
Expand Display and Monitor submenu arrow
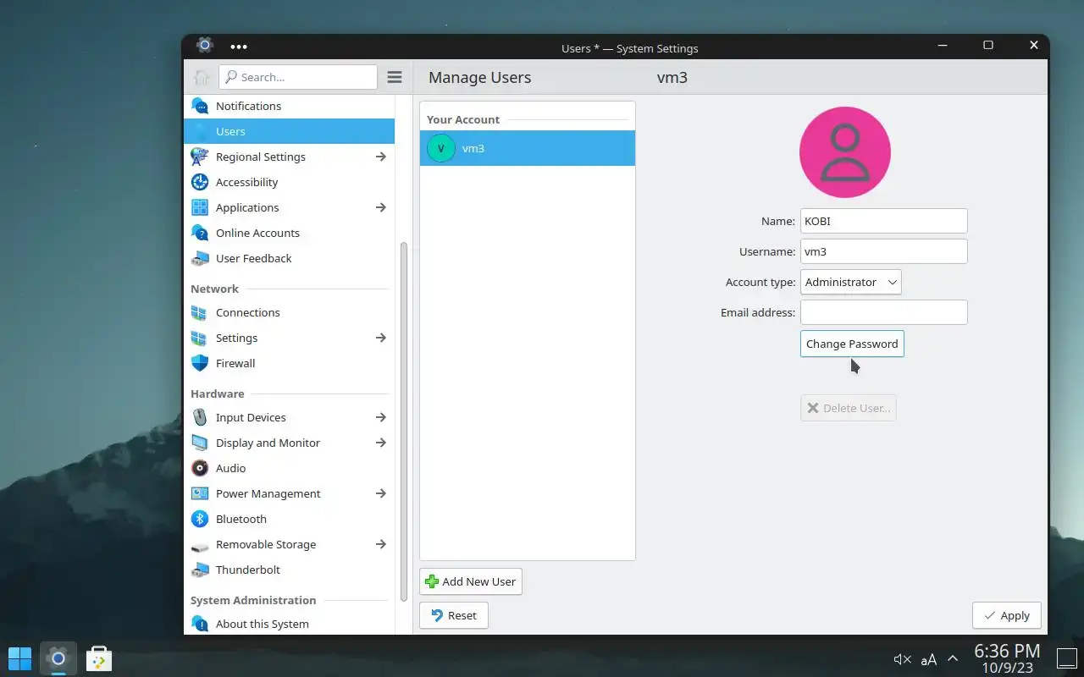point(381,443)
